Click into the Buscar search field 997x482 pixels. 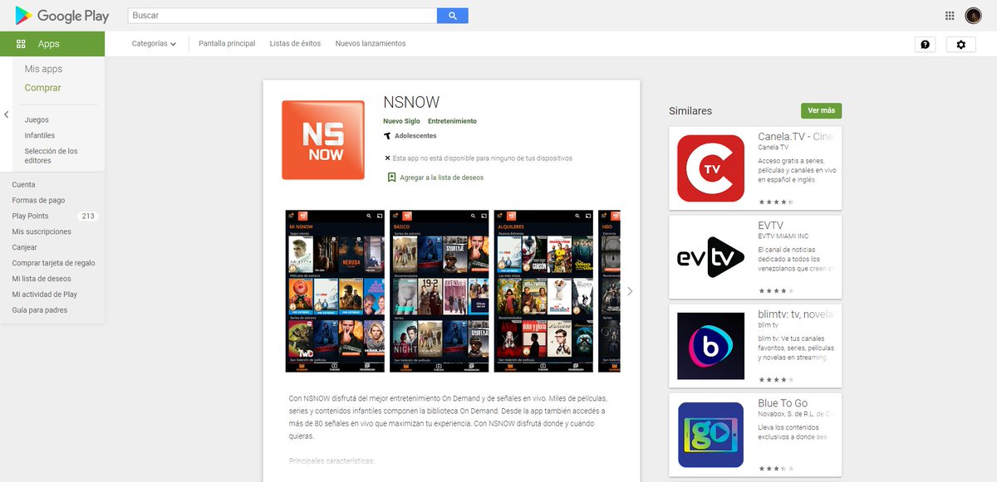pos(282,16)
